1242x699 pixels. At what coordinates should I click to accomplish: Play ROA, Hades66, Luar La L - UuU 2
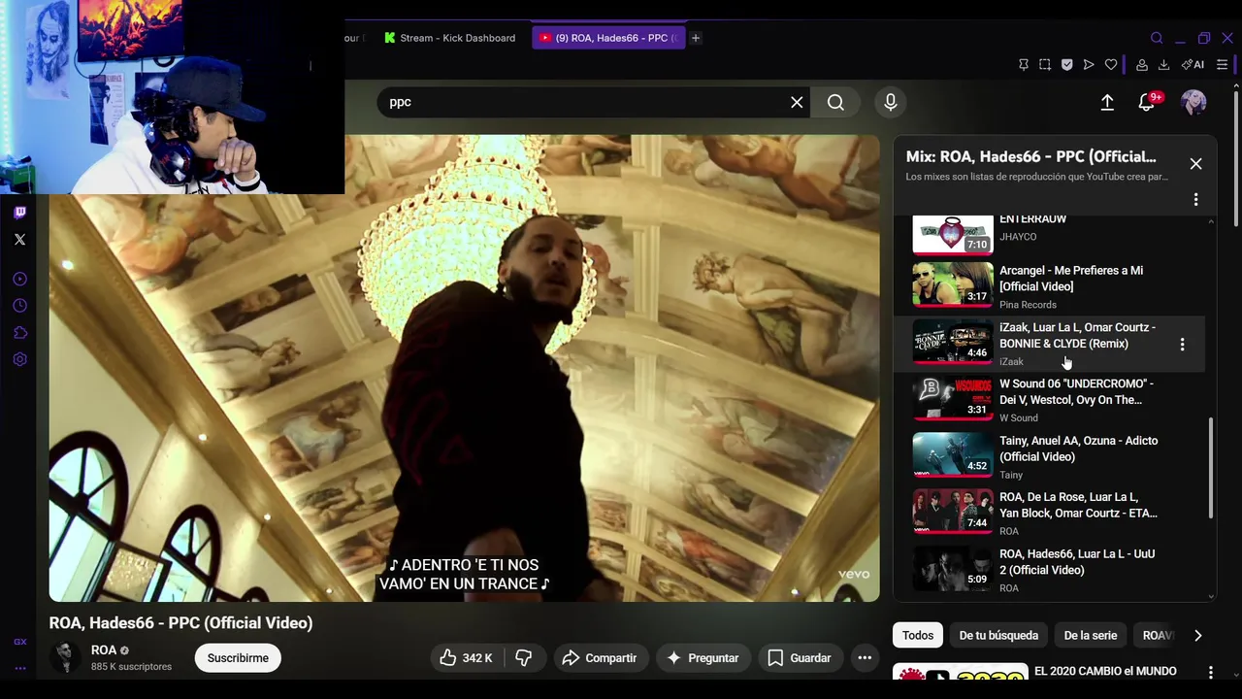click(1049, 570)
